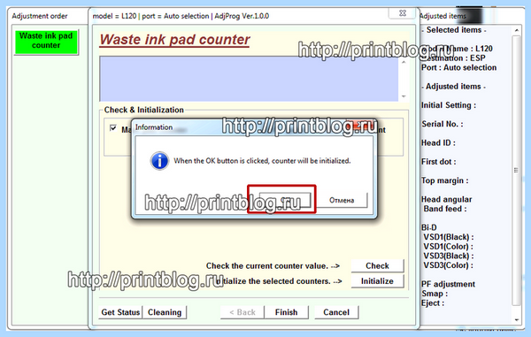Click the dialog message about counter initialization
The image size is (531, 337).
coord(262,161)
